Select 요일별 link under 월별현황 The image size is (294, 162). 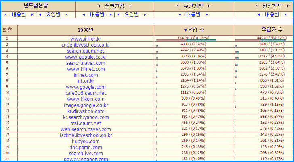coord(132,15)
